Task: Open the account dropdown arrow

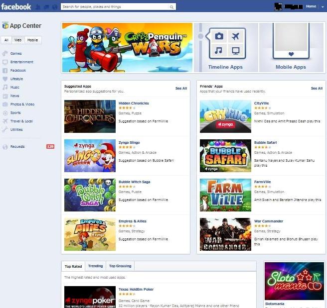Action: (323, 7)
